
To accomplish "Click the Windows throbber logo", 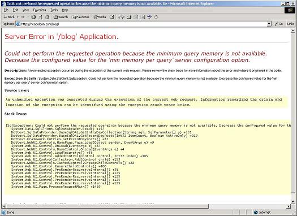I will [290, 10].
